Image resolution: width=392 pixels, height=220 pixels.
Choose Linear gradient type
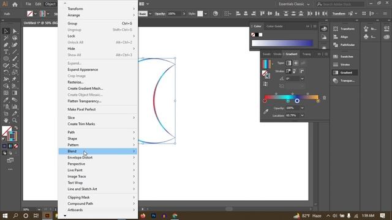tap(288, 63)
